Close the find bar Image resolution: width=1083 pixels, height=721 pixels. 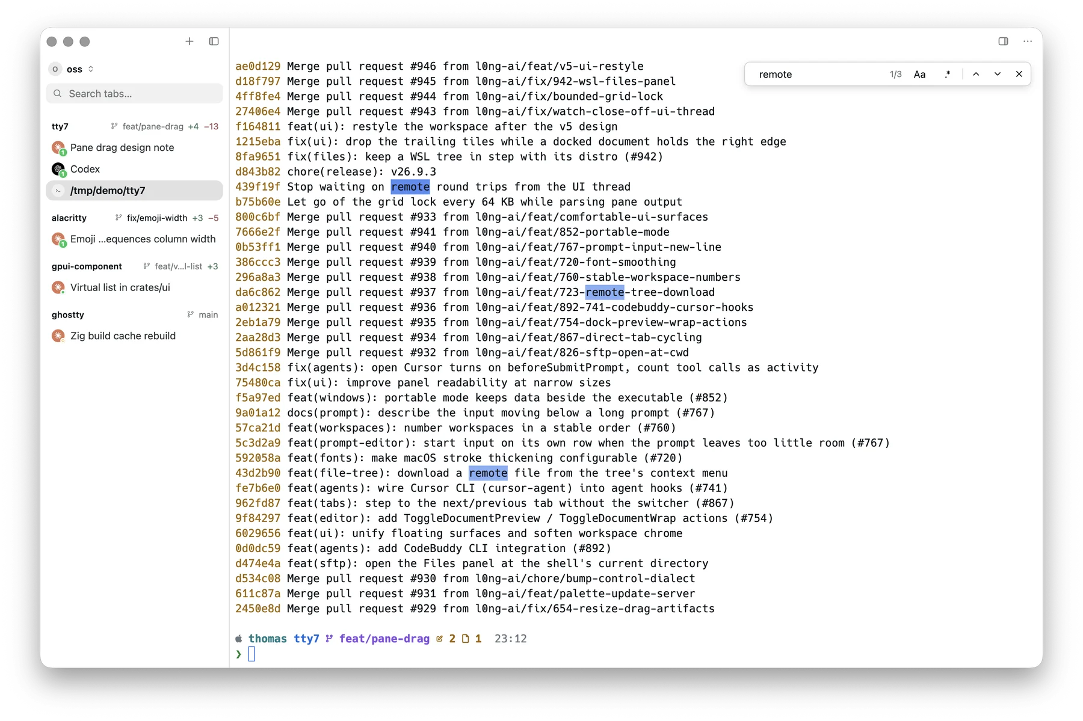(x=1019, y=74)
